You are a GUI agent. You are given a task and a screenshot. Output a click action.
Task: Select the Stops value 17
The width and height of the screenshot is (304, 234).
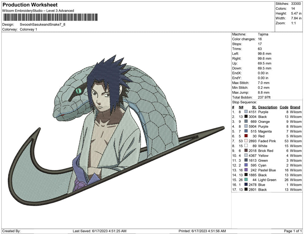pos(260,44)
